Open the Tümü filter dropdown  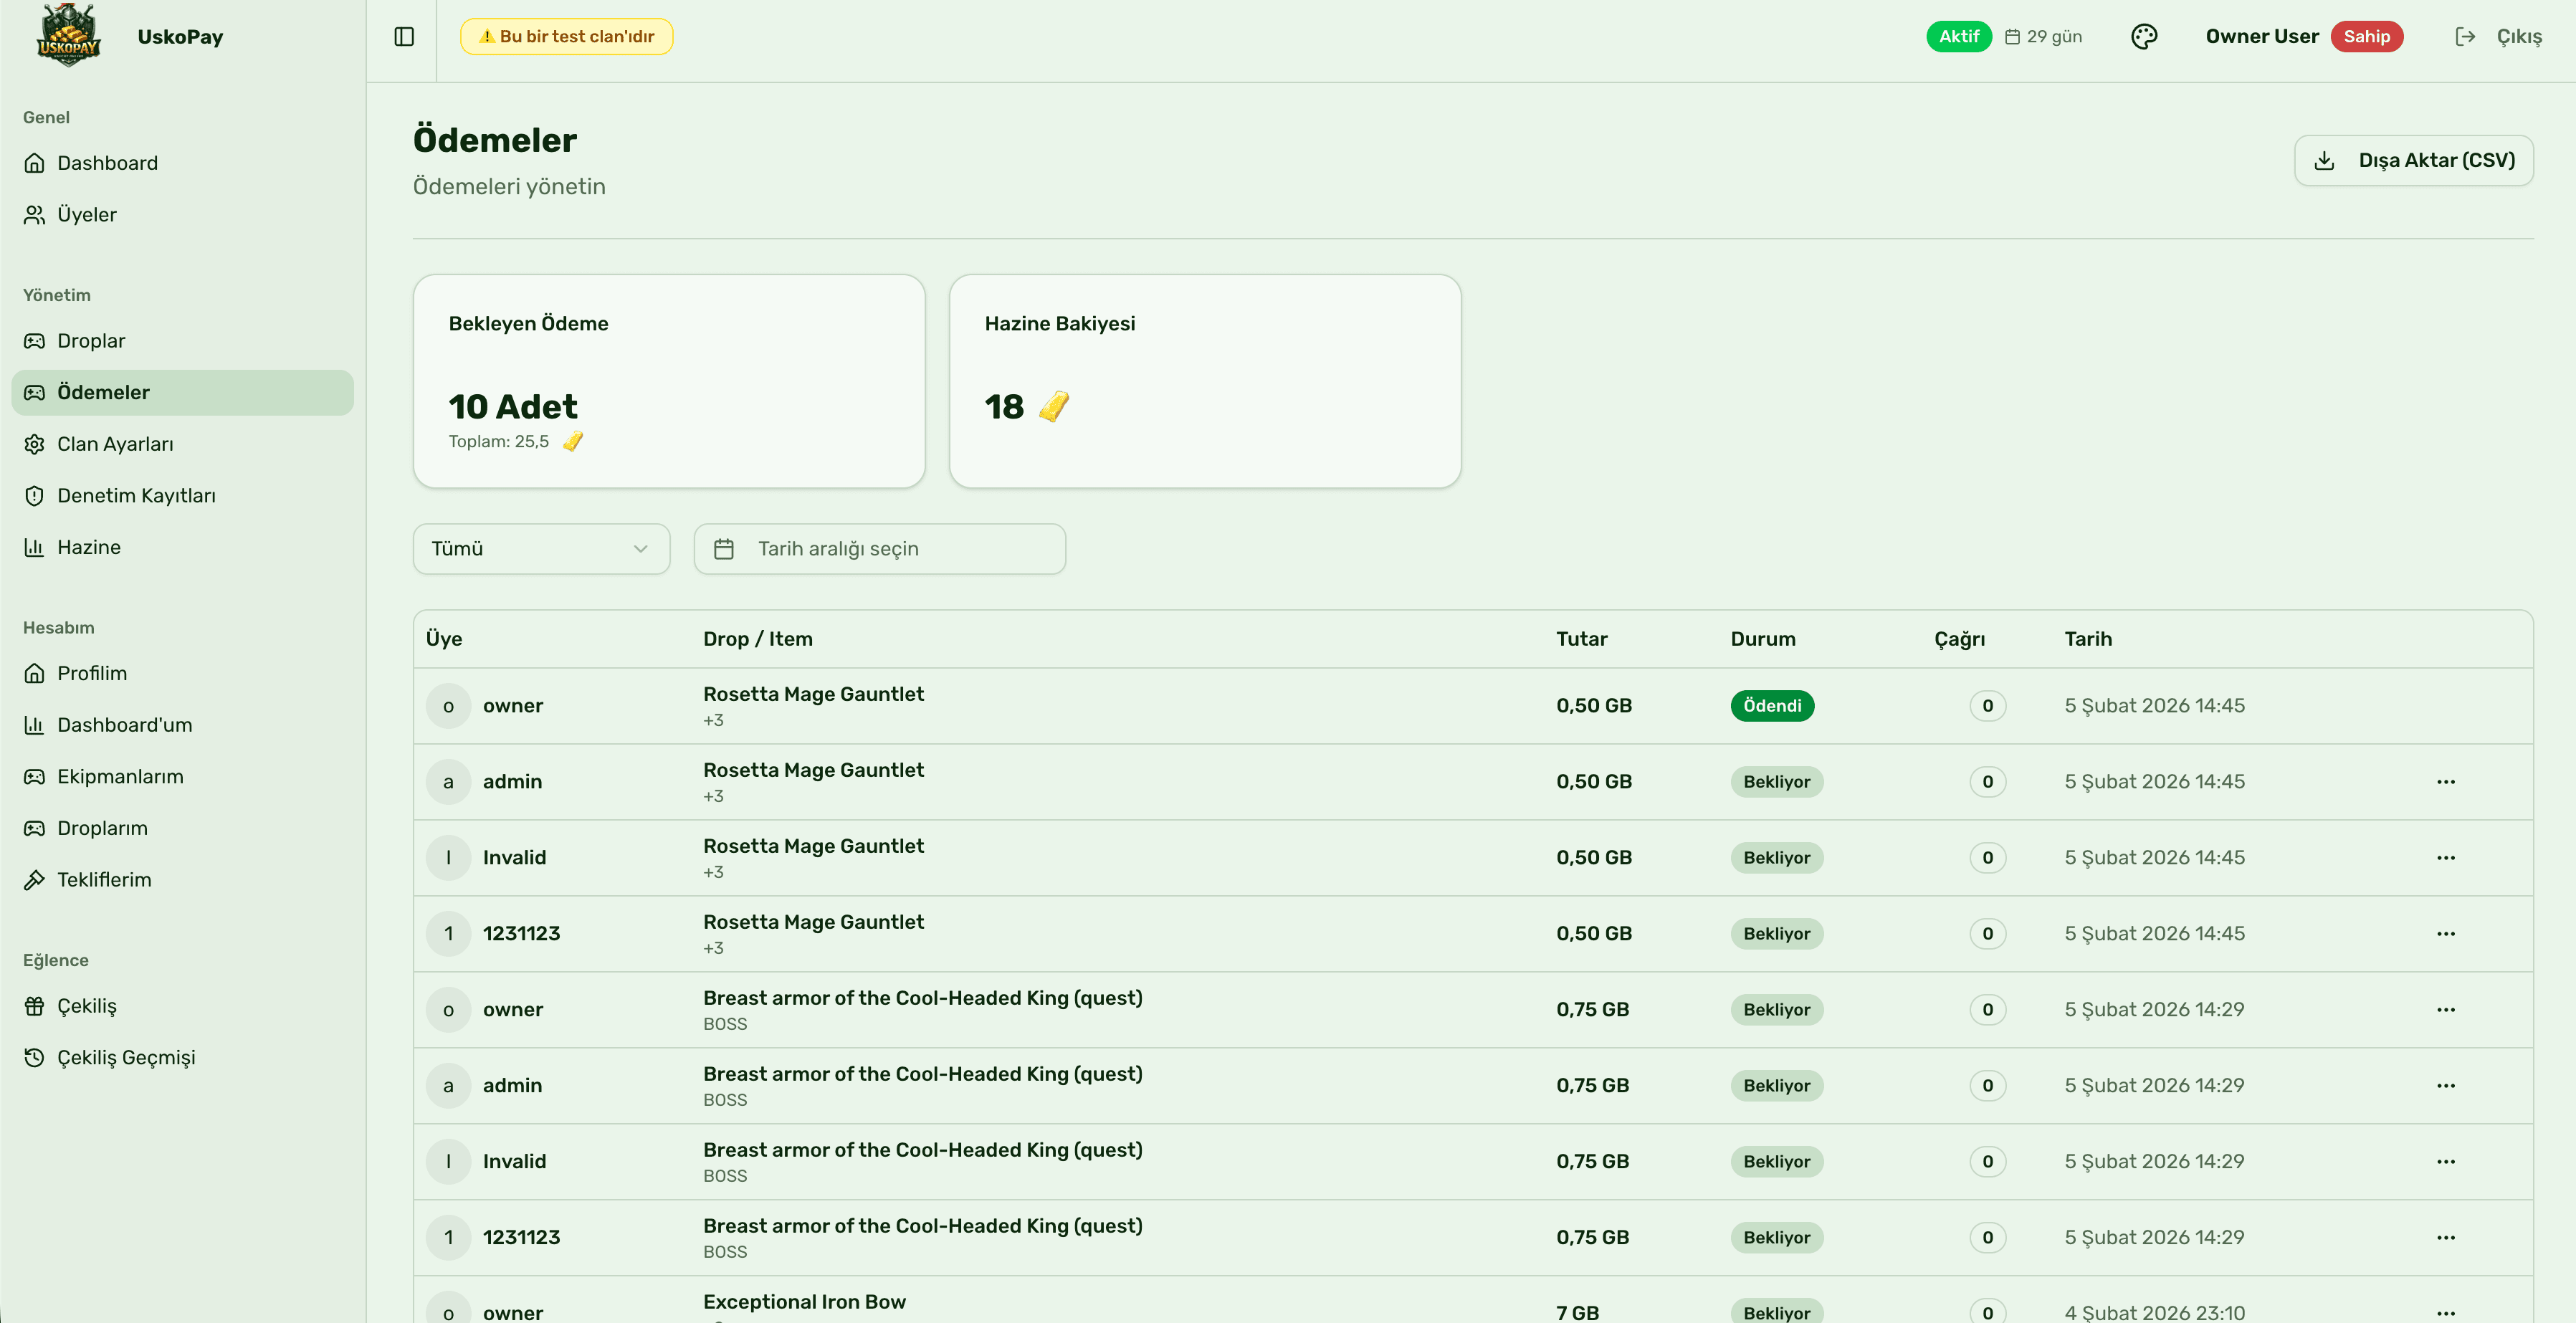[540, 548]
